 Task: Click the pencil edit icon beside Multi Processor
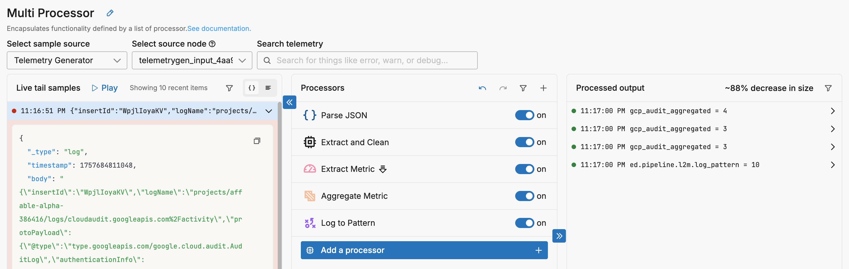click(110, 13)
